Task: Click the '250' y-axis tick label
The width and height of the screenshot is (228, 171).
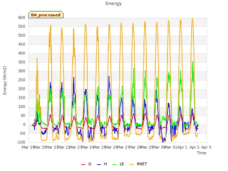Action: click(22, 80)
